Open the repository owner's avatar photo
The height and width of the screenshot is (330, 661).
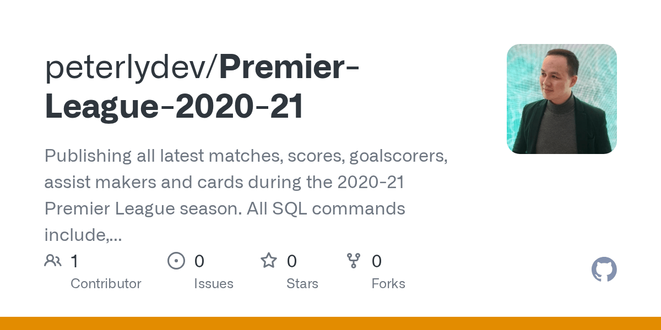point(561,99)
